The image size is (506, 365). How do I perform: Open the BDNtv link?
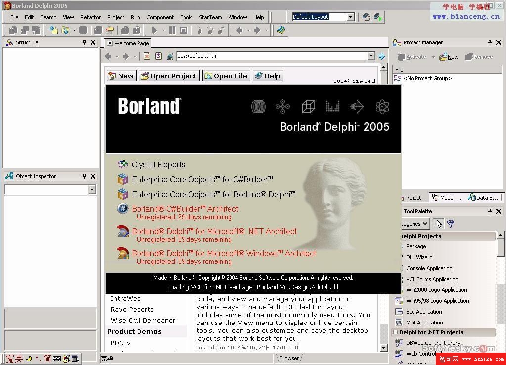click(x=120, y=343)
